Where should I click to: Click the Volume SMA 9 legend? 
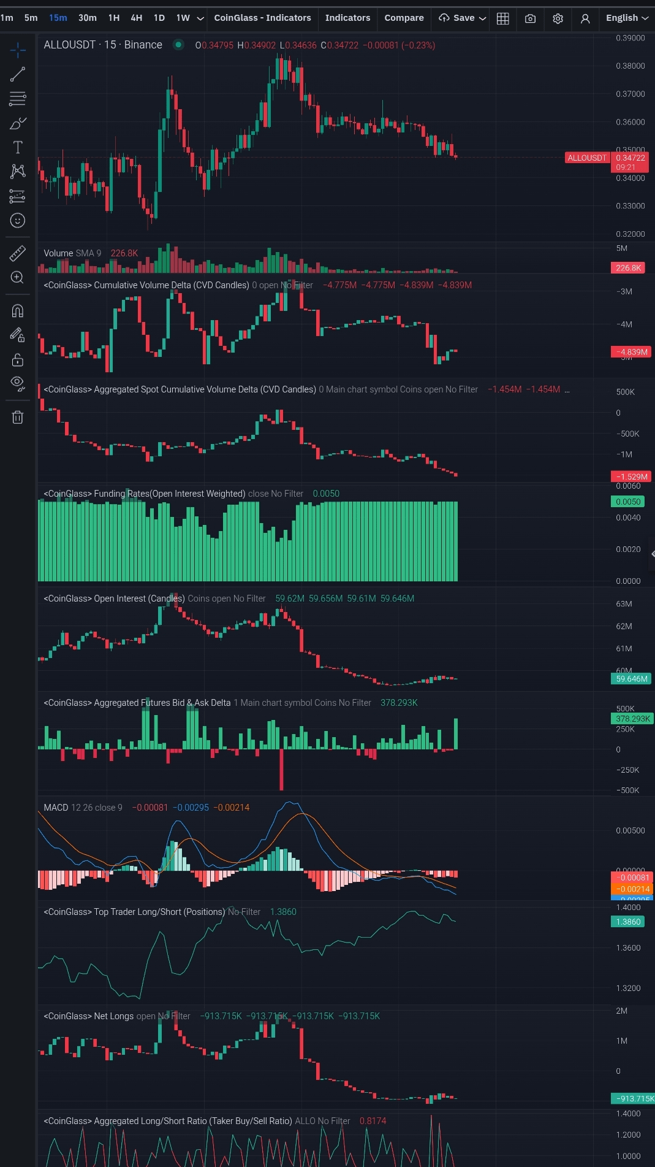(x=72, y=253)
